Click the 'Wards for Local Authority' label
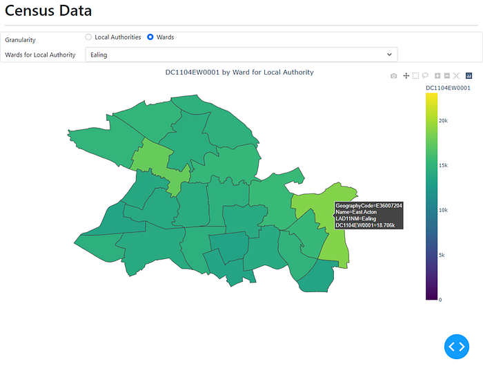 pyautogui.click(x=40, y=55)
